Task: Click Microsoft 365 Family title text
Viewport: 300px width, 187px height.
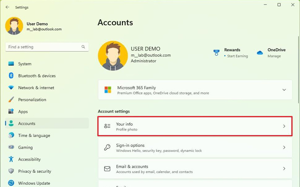Action: pyautogui.click(x=136, y=88)
